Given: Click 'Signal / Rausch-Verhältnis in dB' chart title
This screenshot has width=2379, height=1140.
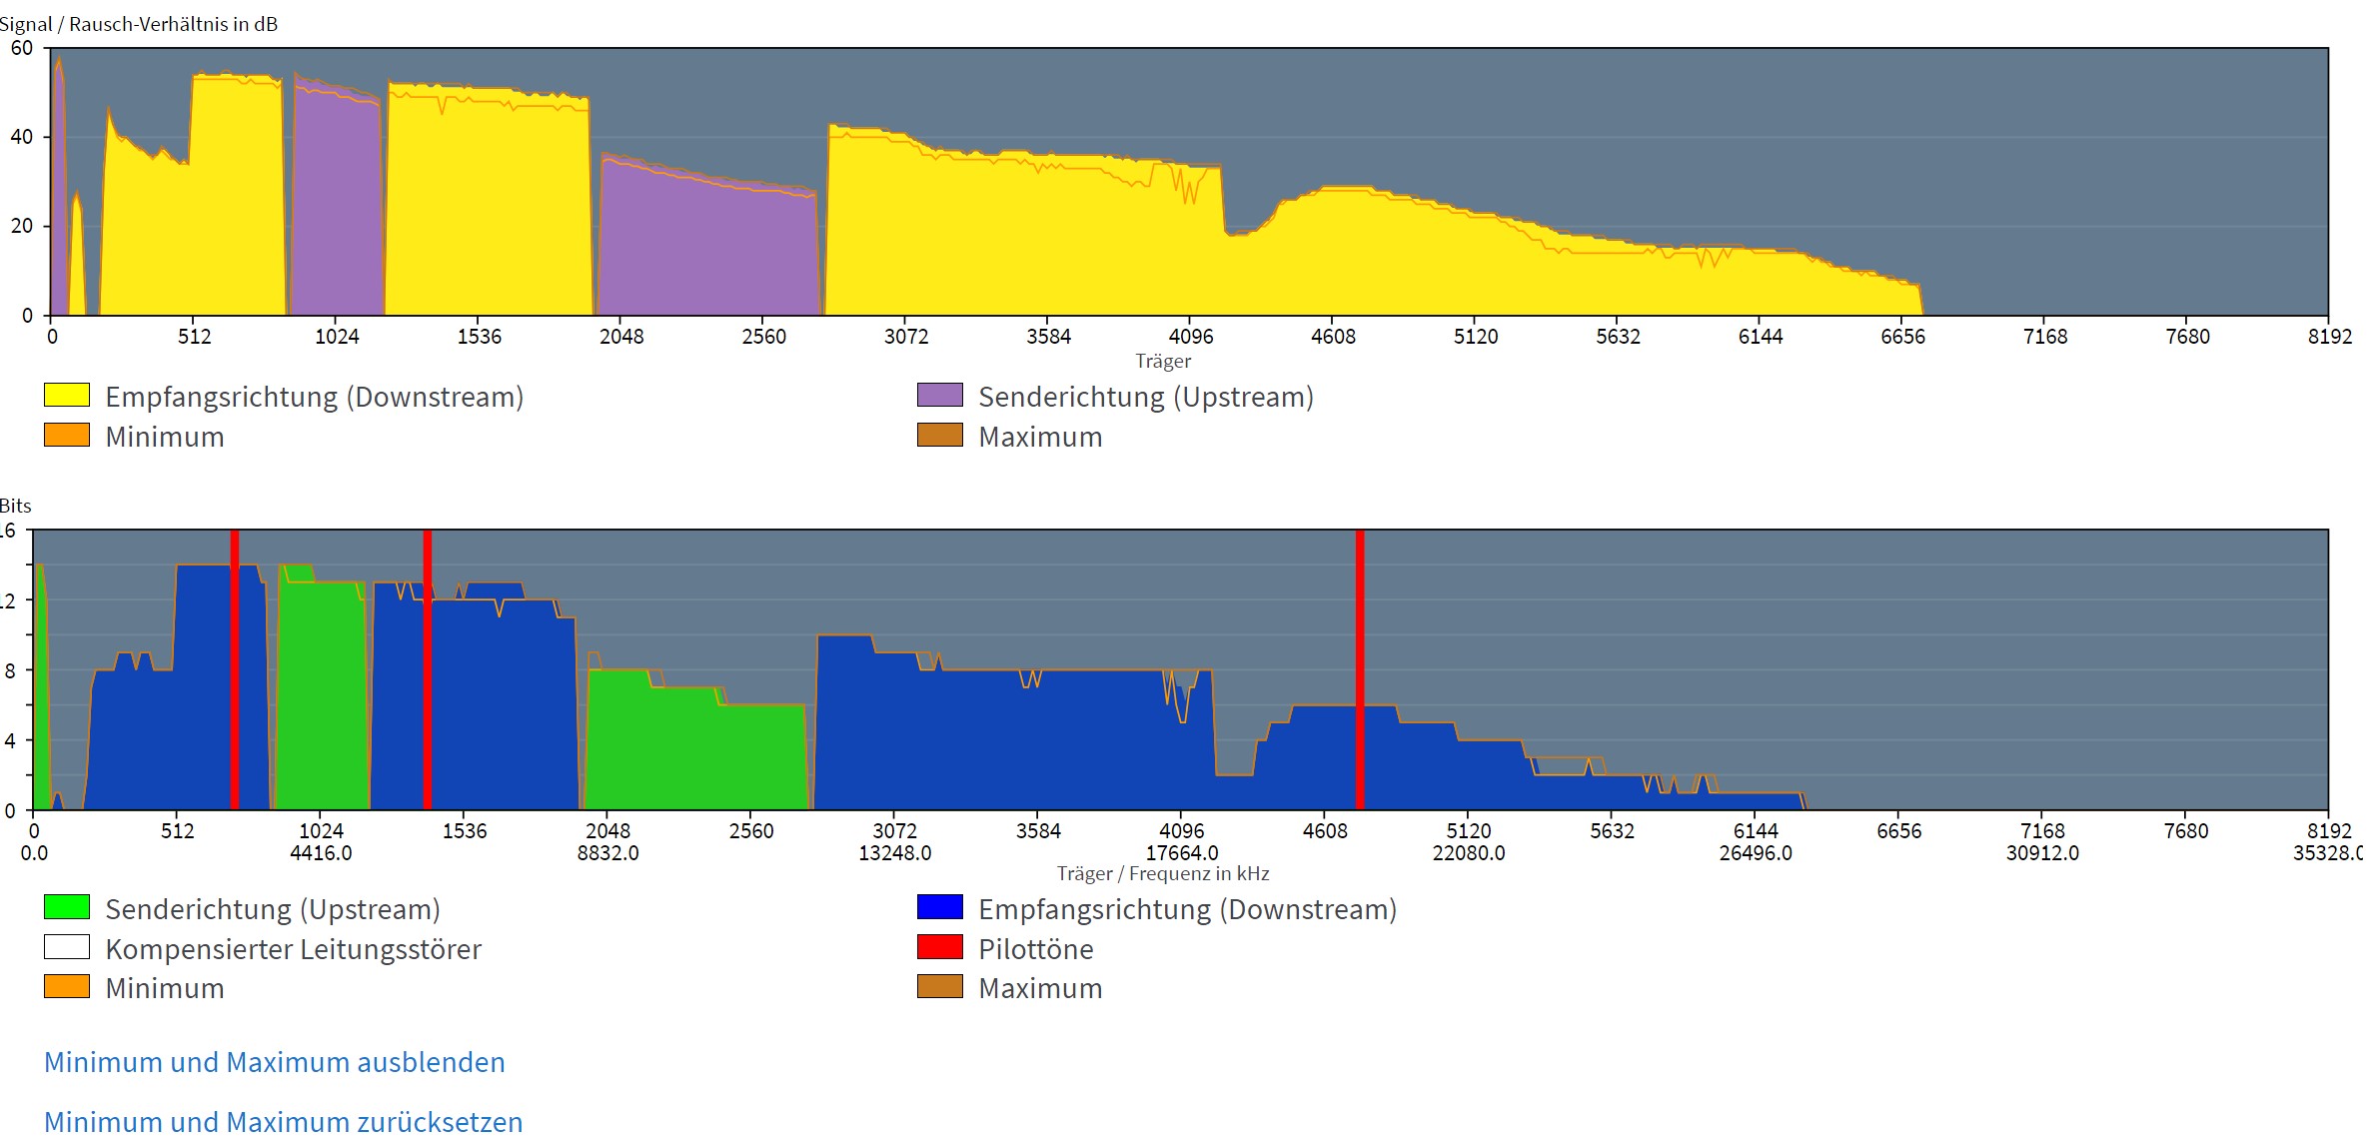Looking at the screenshot, I should pos(139,24).
